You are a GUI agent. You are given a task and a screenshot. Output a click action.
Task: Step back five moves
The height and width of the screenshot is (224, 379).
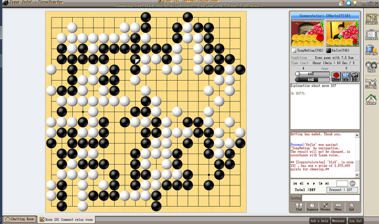pyautogui.click(x=301, y=184)
